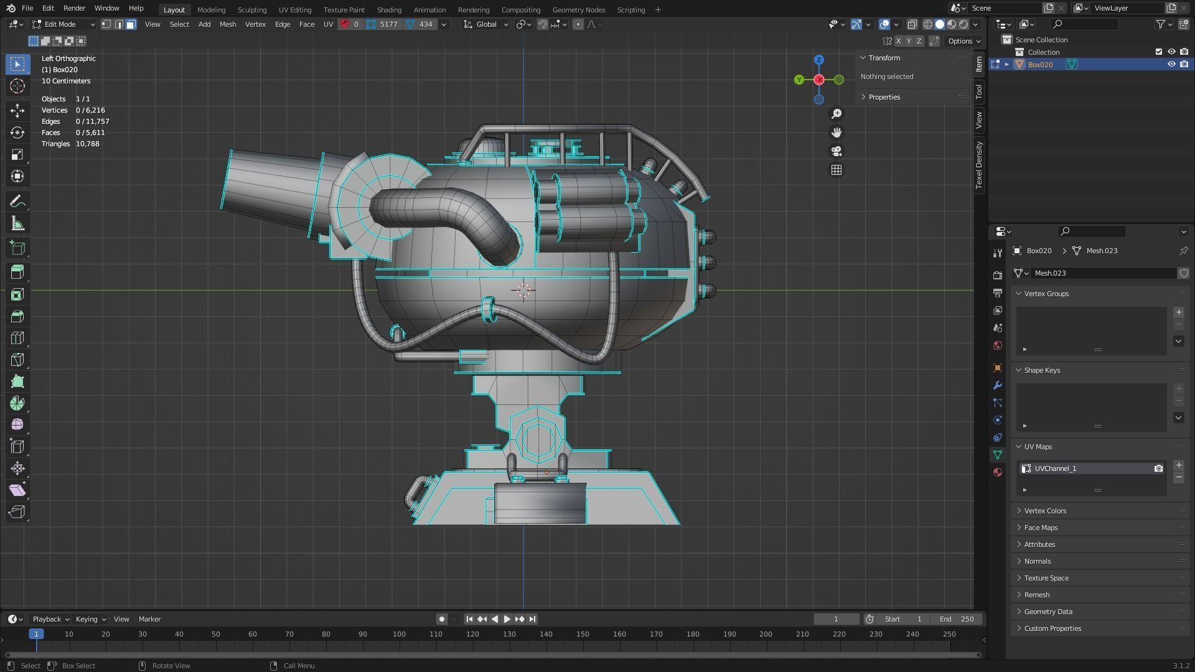The image size is (1195, 672).
Task: Click the Pan view hand icon
Action: (x=836, y=133)
